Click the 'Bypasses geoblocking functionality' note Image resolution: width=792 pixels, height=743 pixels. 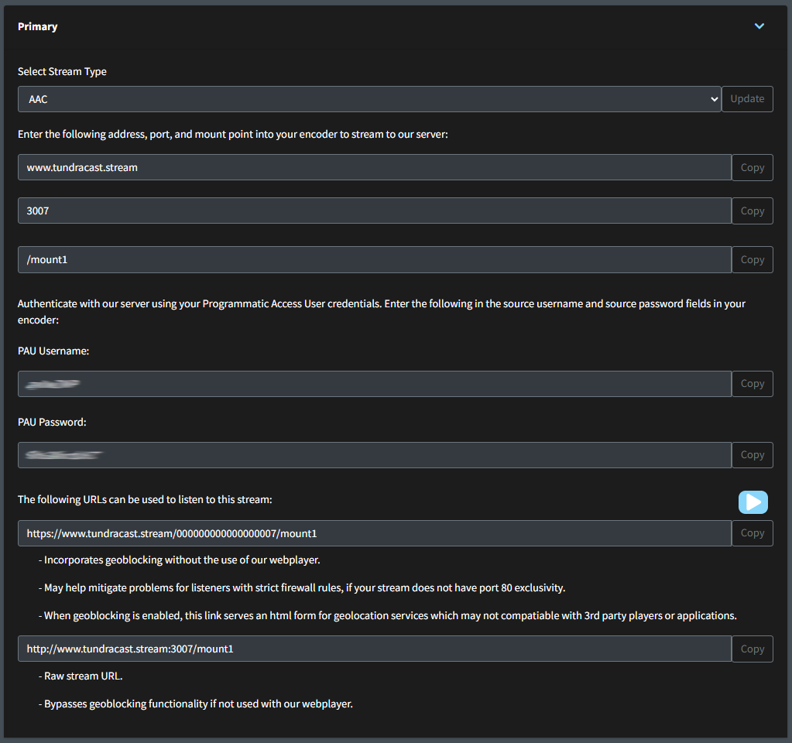[195, 704]
